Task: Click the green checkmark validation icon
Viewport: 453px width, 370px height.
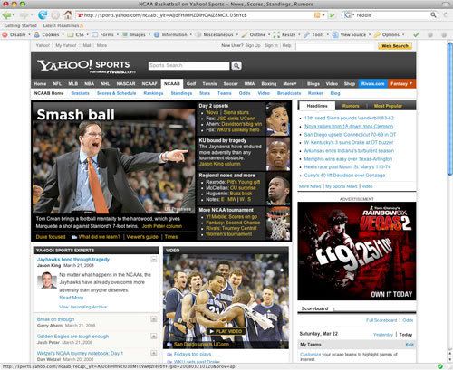Action: (416, 35)
